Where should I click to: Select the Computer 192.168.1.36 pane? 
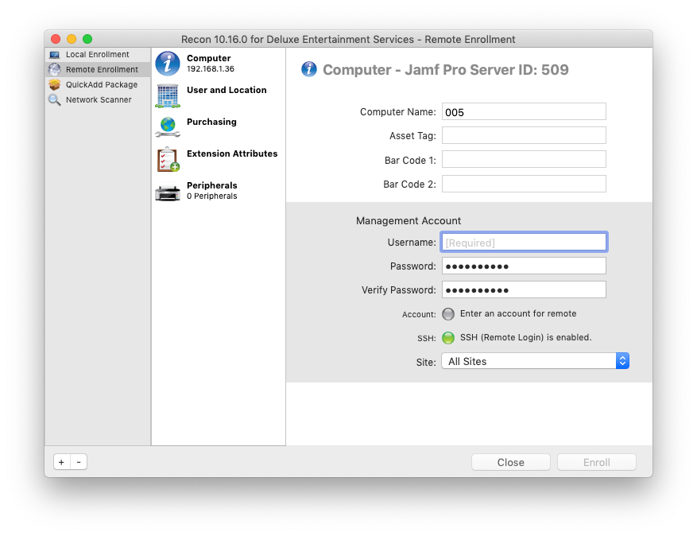click(219, 63)
